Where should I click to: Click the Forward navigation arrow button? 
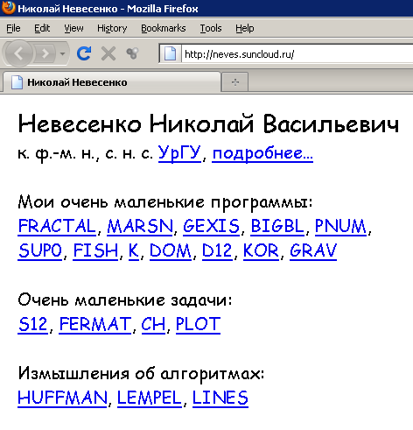point(45,53)
